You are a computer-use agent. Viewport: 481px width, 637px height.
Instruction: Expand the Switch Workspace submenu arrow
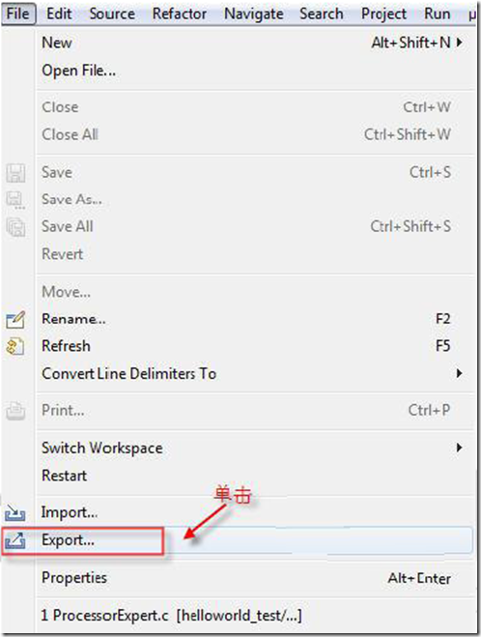[459, 448]
